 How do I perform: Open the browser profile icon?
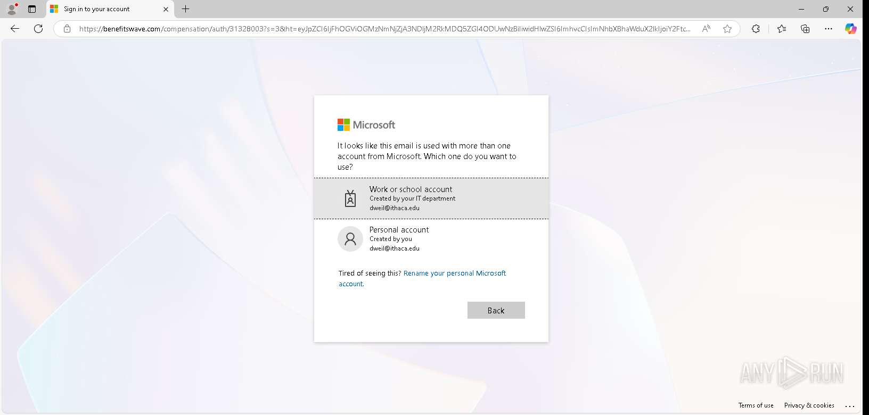click(12, 9)
